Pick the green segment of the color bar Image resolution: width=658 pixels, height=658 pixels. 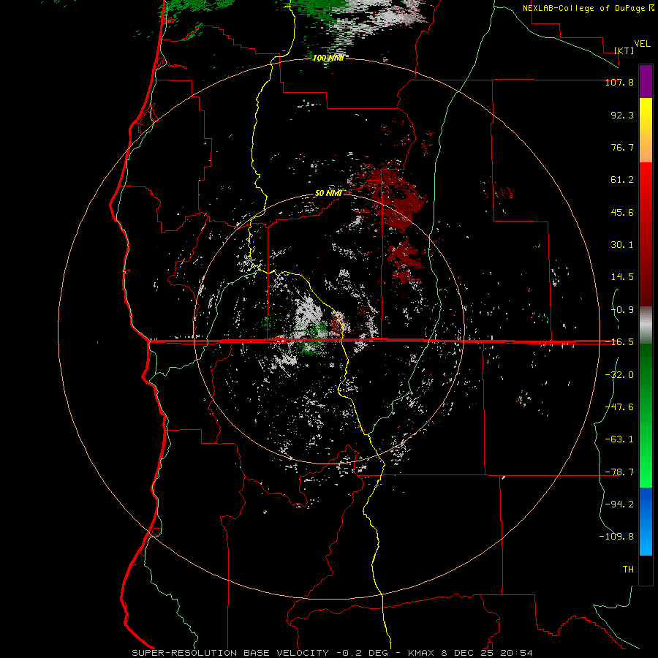click(x=646, y=415)
